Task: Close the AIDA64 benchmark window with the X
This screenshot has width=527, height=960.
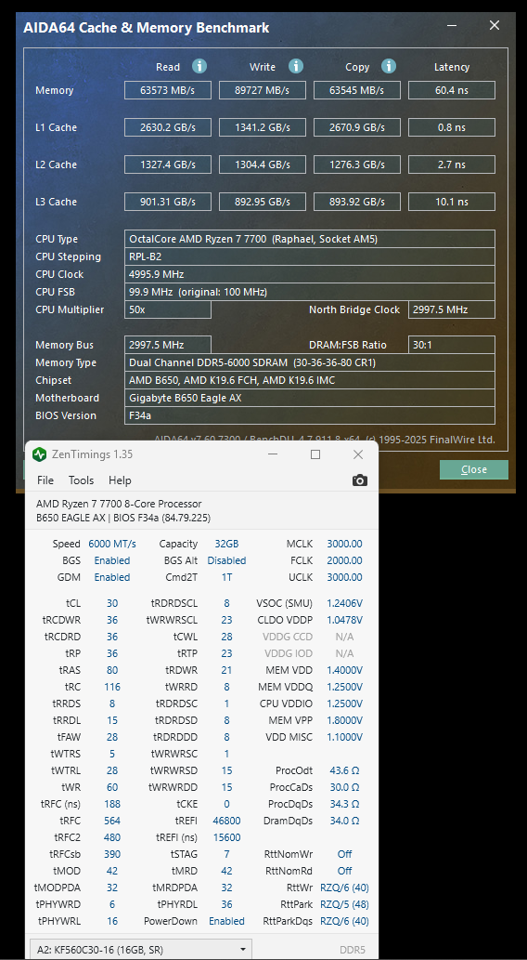Action: 495,25
